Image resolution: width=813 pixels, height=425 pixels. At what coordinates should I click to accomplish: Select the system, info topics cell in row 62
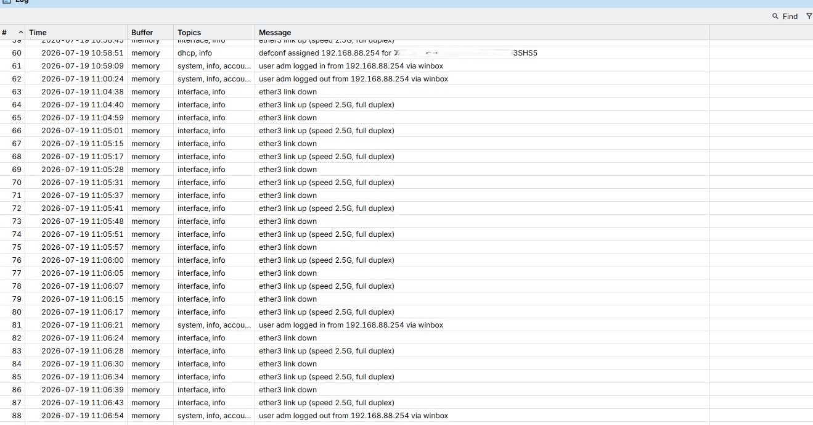point(214,79)
